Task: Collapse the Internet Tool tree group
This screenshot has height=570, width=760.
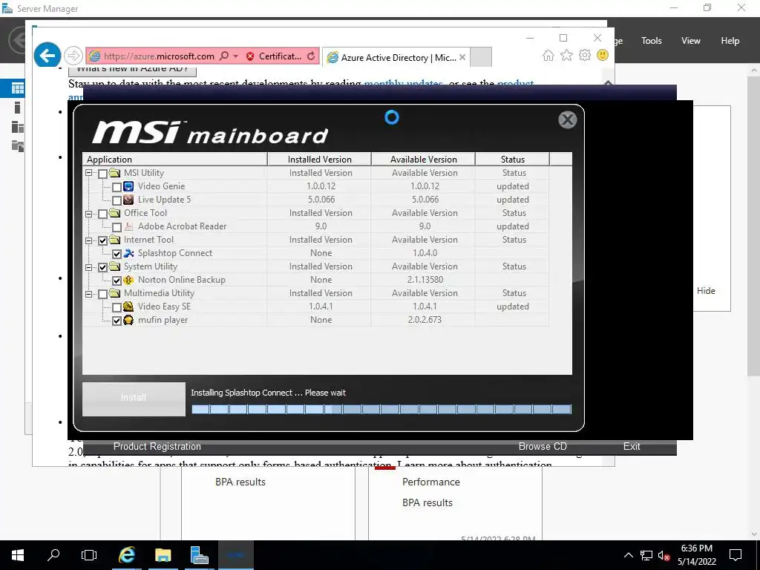Action: click(x=89, y=240)
